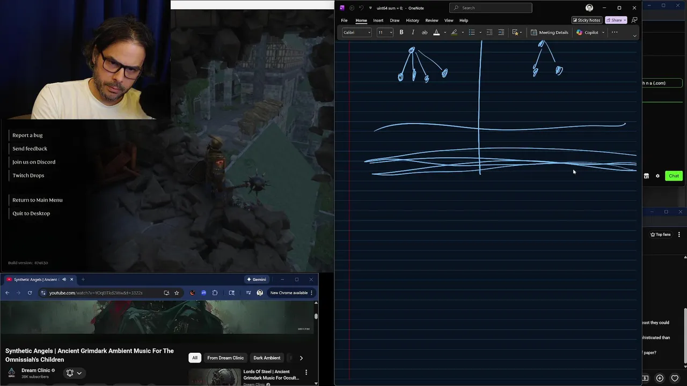
Task: Apply font color in OneNote ribbon
Action: 436,32
